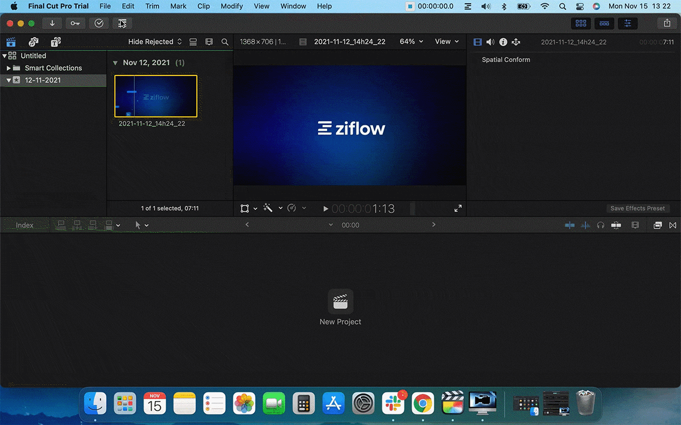Toggle video skimming in timeline
This screenshot has height=425, width=681.
(570, 225)
